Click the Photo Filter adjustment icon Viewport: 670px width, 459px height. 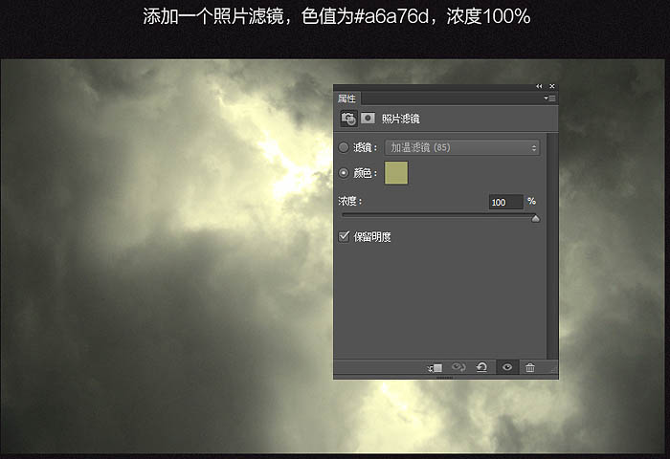(348, 119)
